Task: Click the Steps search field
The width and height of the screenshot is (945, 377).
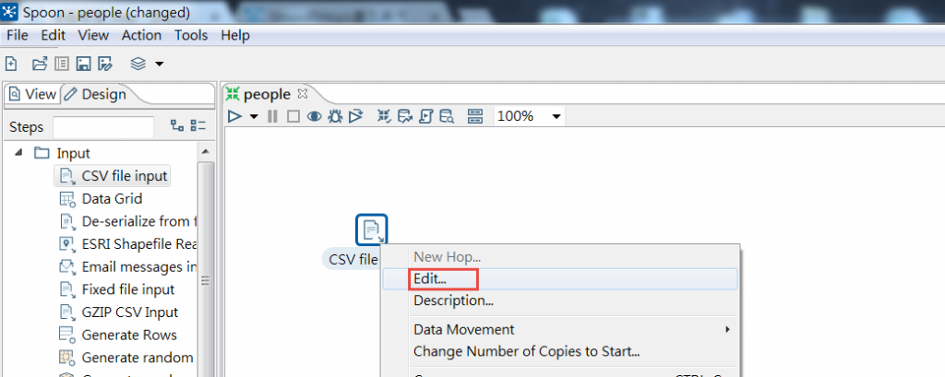Action: [x=103, y=127]
